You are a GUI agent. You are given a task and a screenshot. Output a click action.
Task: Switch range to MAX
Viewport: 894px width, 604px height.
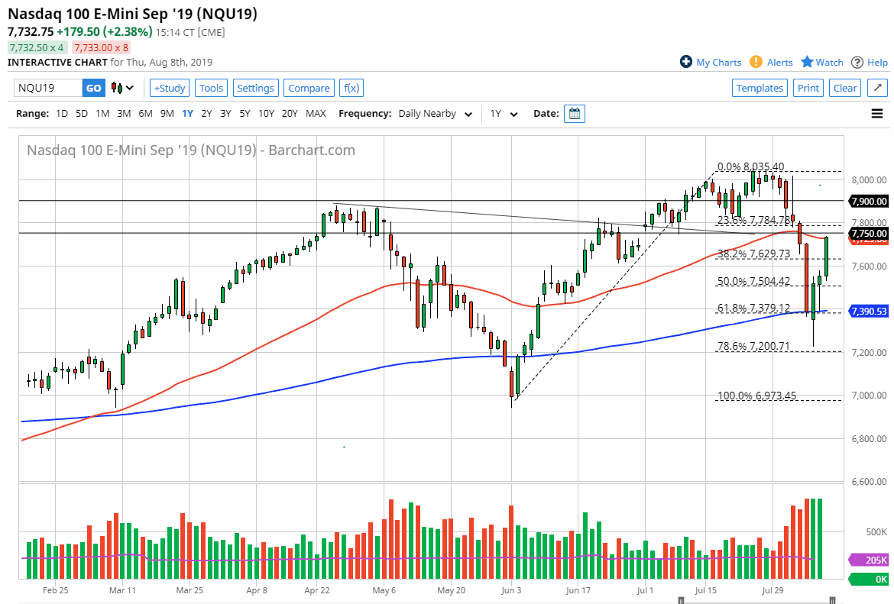coord(316,113)
